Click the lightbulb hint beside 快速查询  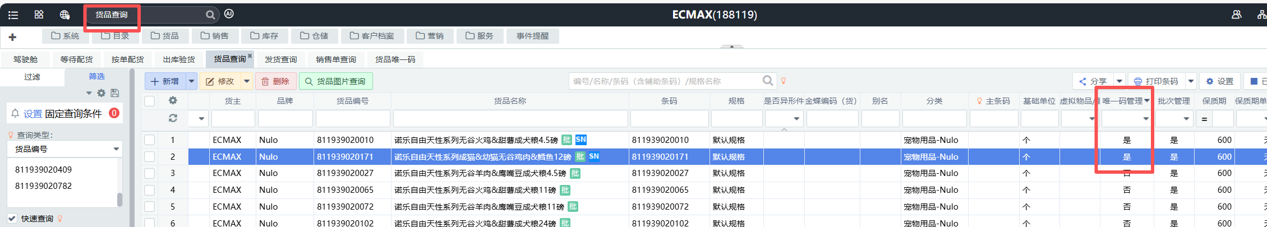click(60, 219)
